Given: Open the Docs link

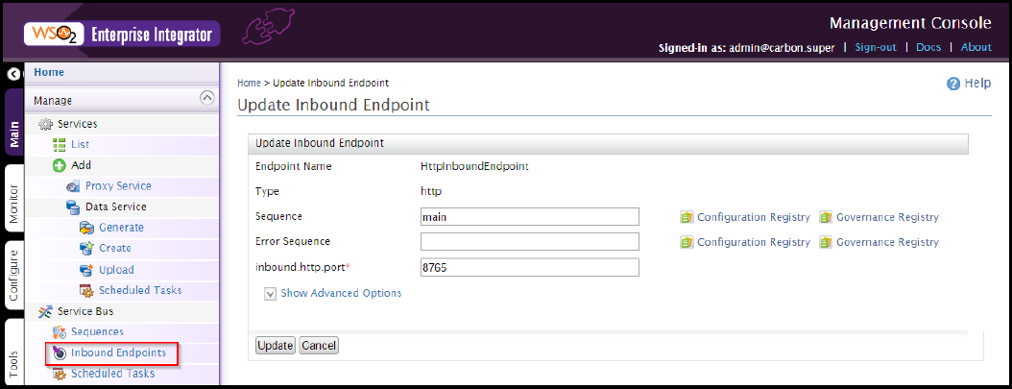Looking at the screenshot, I should coord(928,47).
